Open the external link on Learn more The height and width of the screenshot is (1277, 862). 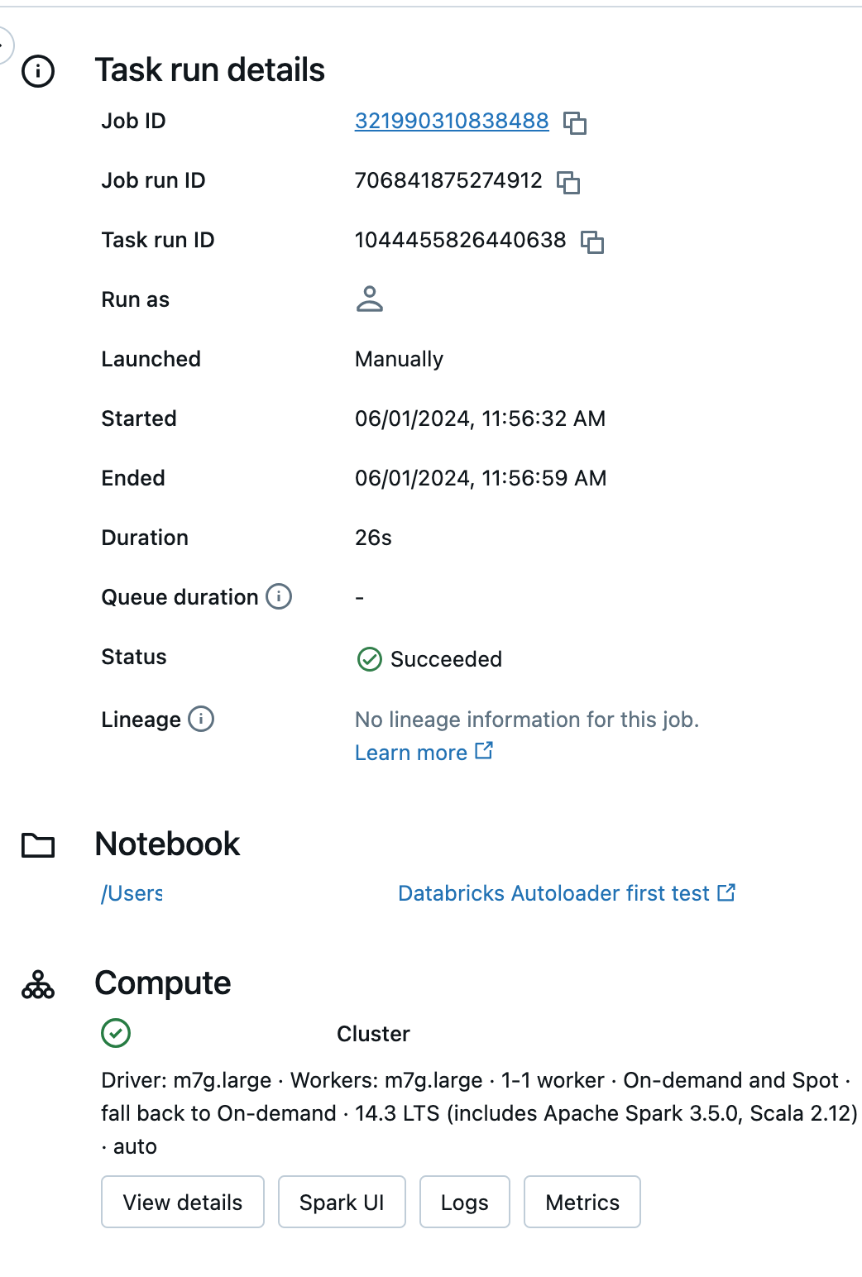tap(485, 750)
